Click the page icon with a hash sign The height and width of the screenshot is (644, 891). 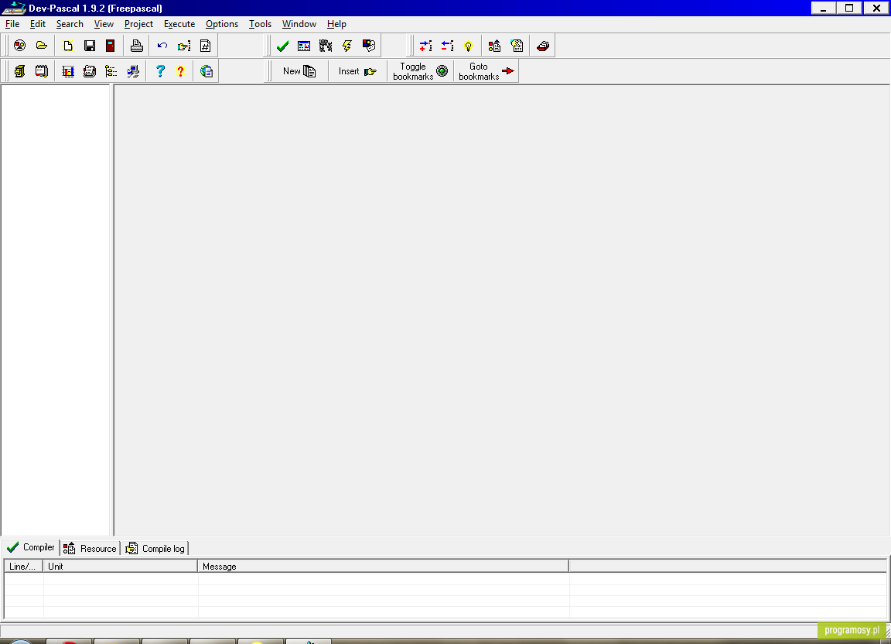point(206,46)
